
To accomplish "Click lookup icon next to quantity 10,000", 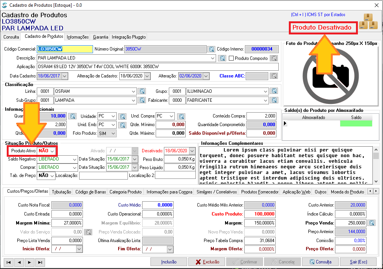I will click(x=72, y=116).
